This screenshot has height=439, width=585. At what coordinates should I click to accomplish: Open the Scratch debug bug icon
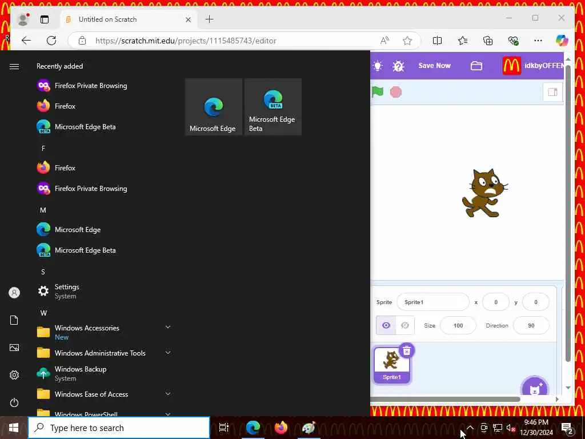398,66
